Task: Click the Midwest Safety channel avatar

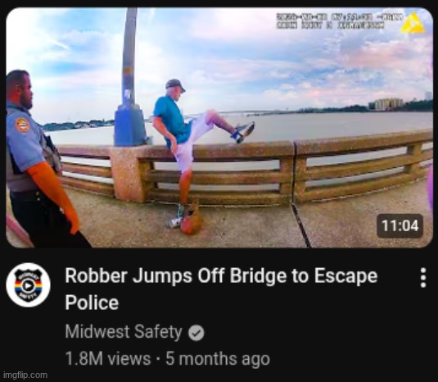Action: [x=28, y=285]
